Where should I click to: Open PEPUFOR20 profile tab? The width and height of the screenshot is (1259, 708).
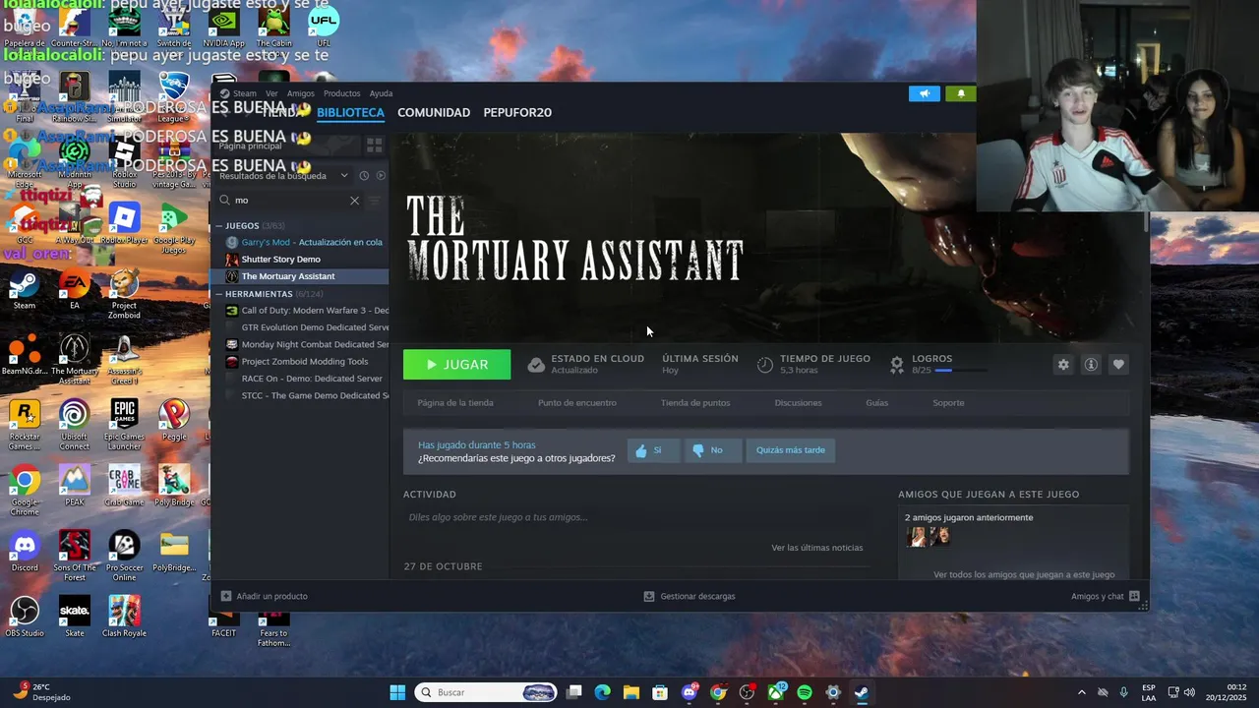click(517, 113)
